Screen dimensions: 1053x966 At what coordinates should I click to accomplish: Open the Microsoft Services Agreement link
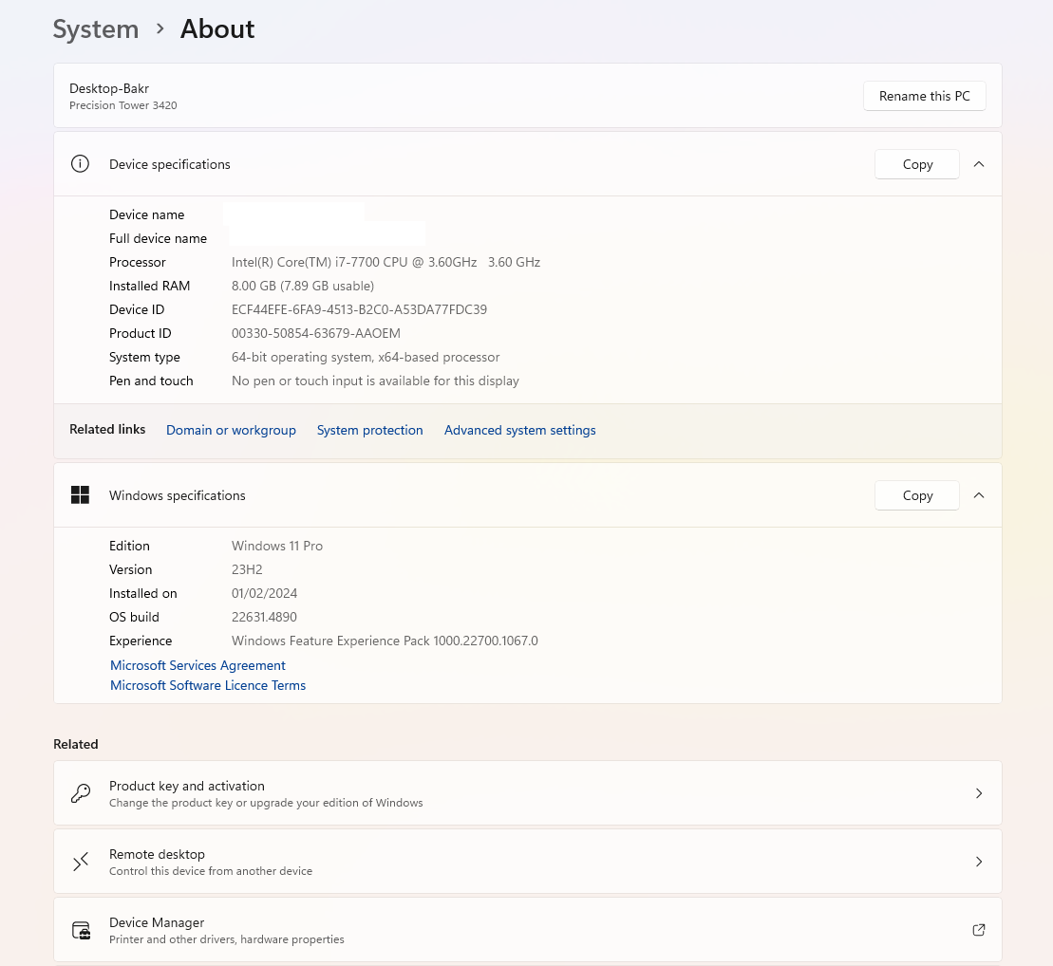tap(197, 665)
